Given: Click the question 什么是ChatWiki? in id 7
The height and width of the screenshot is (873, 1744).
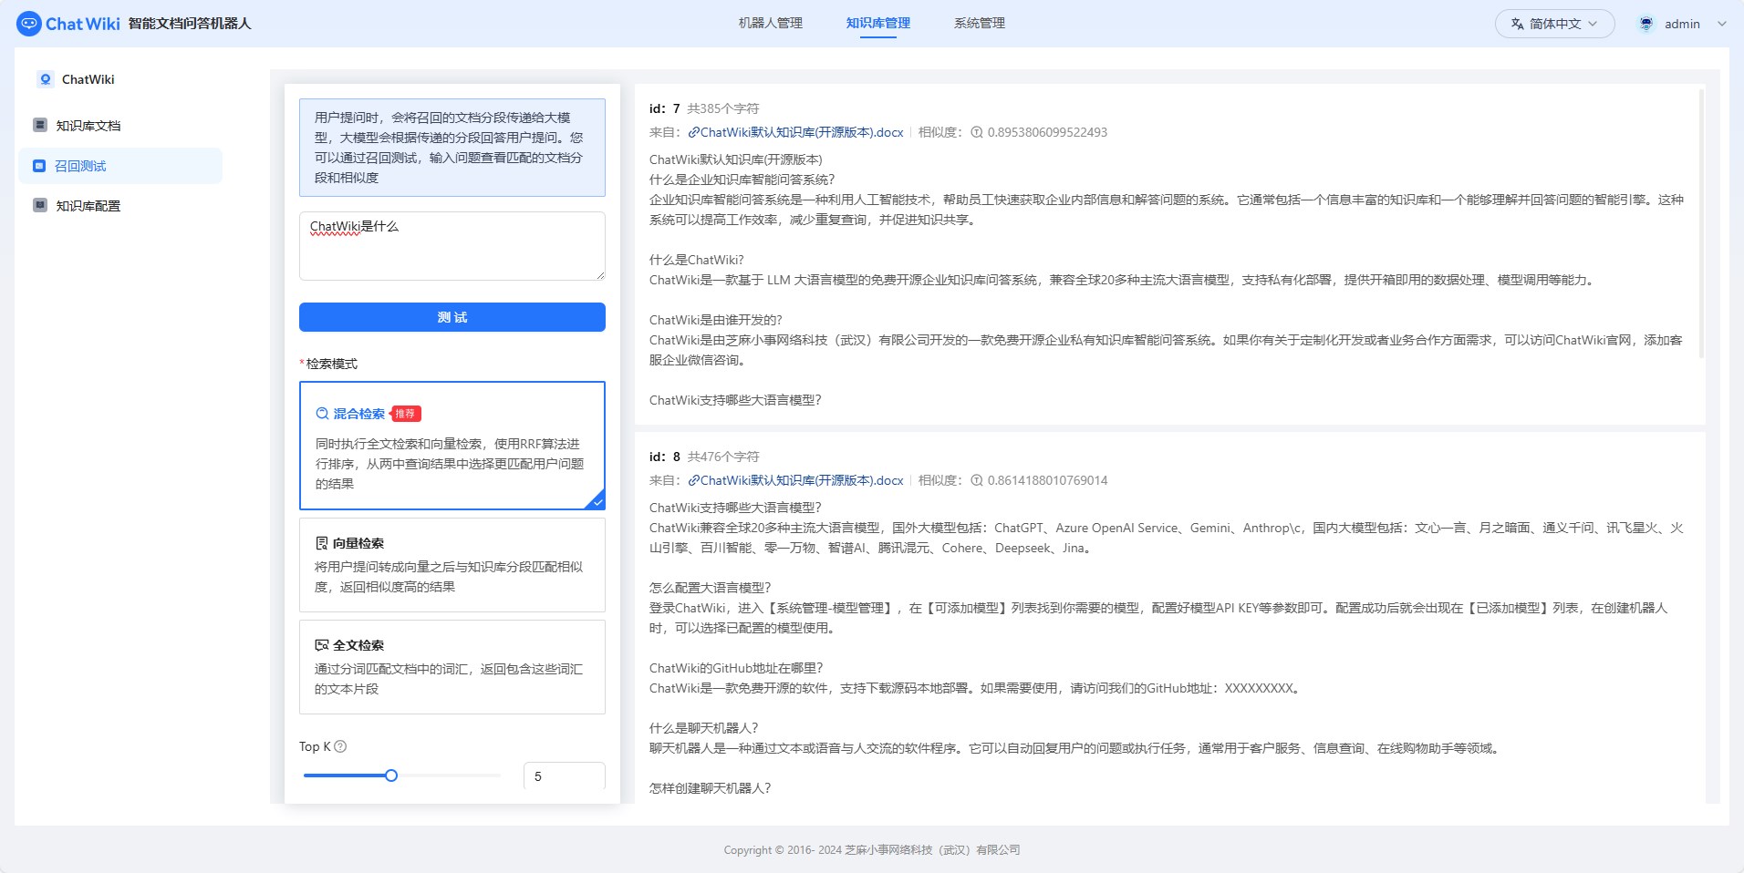Looking at the screenshot, I should point(697,260).
